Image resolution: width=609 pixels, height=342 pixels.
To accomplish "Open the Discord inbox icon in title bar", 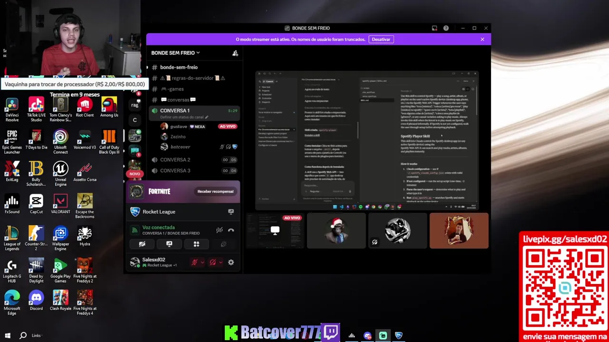I will (x=434, y=28).
